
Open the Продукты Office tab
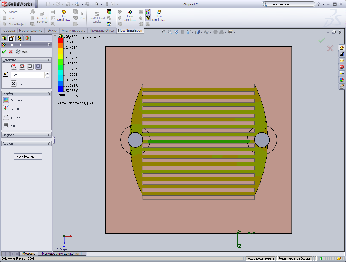(x=102, y=31)
